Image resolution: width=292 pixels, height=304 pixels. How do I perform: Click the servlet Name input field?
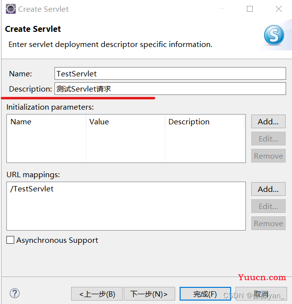pyautogui.click(x=170, y=73)
